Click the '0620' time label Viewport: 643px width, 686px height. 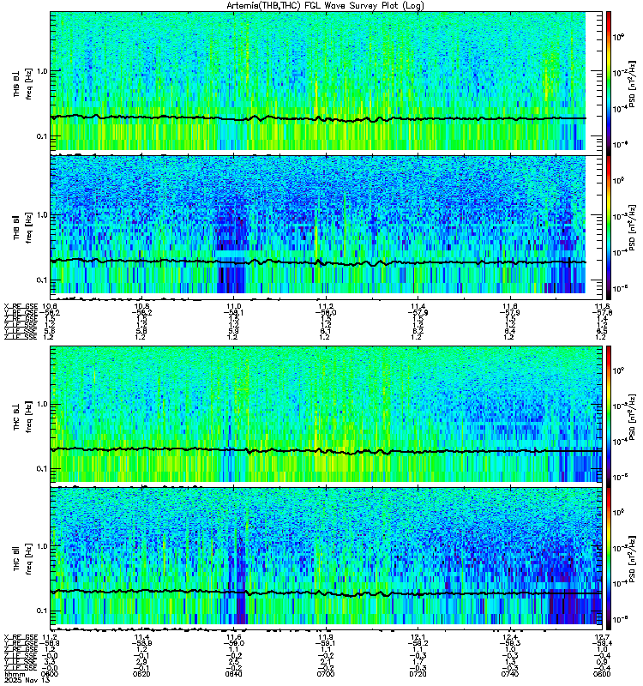click(x=141, y=674)
